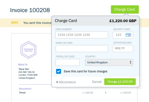Select the Design line item description
Image resolution: width=149 pixels, height=102 pixels.
pyautogui.click(x=22, y=92)
